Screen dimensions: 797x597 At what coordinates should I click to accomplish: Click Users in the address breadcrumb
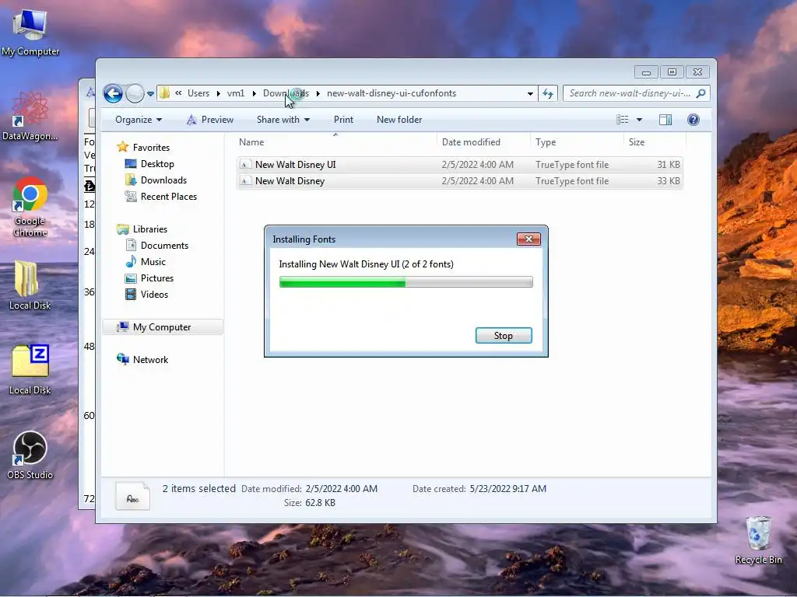(198, 93)
